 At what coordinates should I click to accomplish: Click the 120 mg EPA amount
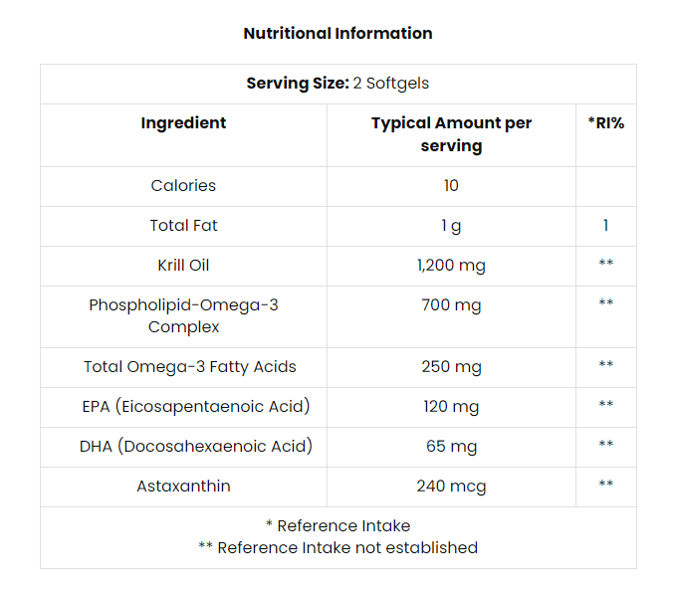point(451,406)
